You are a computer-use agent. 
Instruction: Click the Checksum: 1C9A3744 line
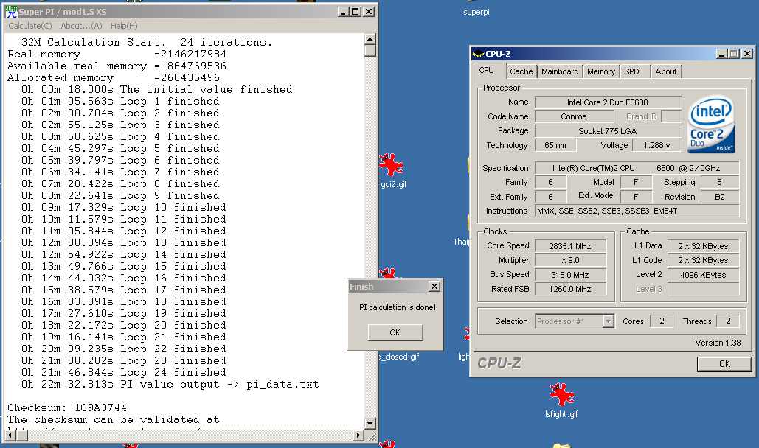pyautogui.click(x=67, y=408)
